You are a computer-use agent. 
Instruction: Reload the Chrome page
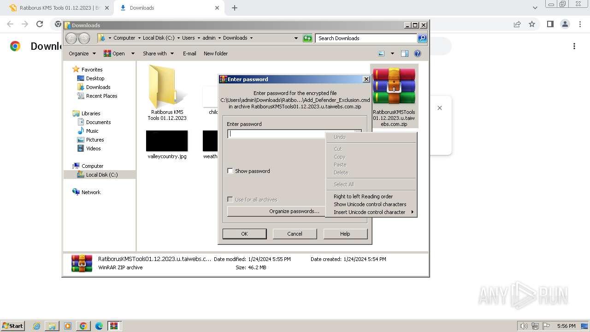40,24
